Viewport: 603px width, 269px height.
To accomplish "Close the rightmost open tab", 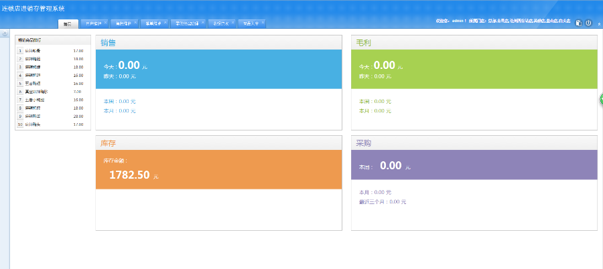I will pyautogui.click(x=263, y=22).
